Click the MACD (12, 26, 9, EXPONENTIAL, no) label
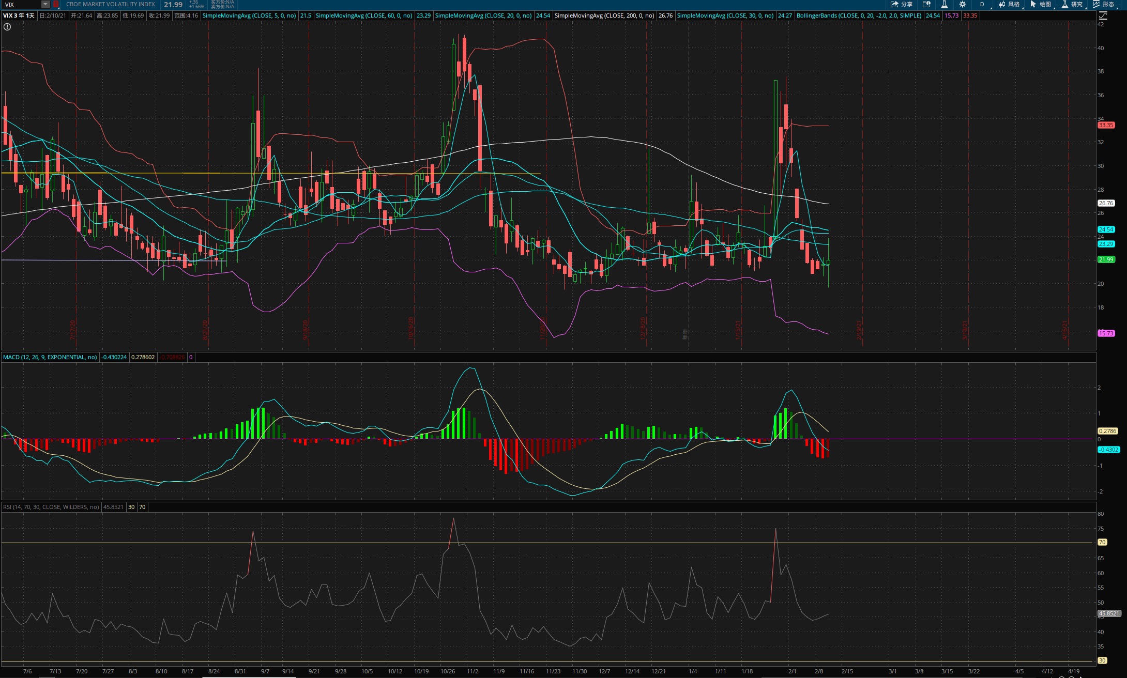The image size is (1127, 678). pos(50,357)
